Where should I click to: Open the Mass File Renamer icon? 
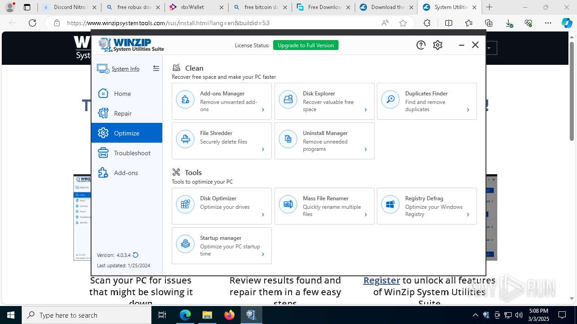288,205
